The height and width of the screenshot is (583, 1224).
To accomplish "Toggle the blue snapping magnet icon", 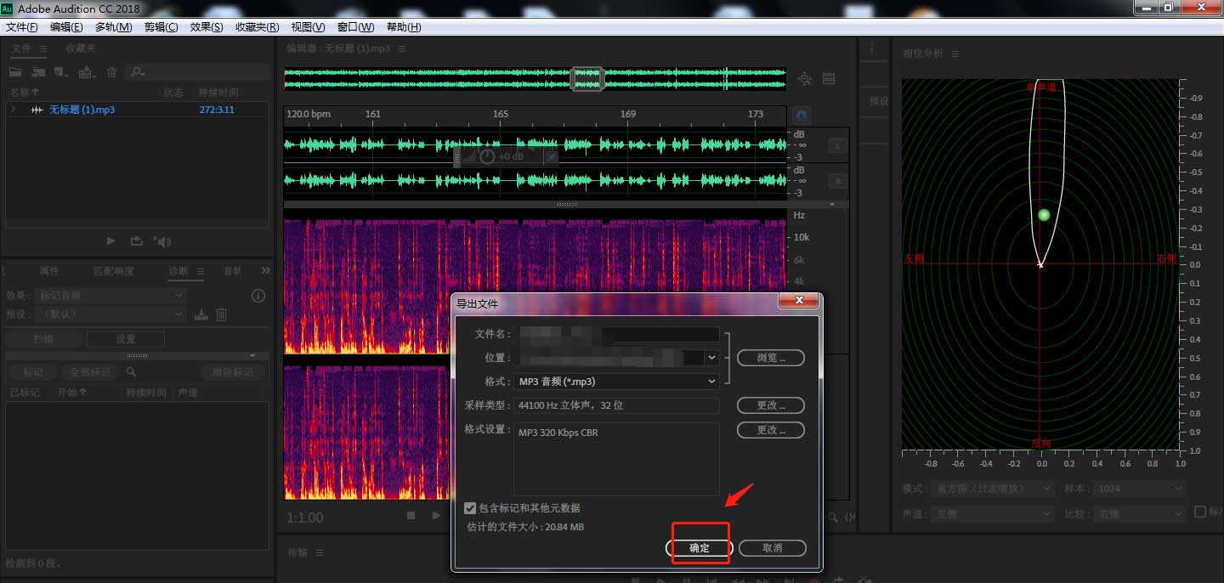I will [x=801, y=115].
